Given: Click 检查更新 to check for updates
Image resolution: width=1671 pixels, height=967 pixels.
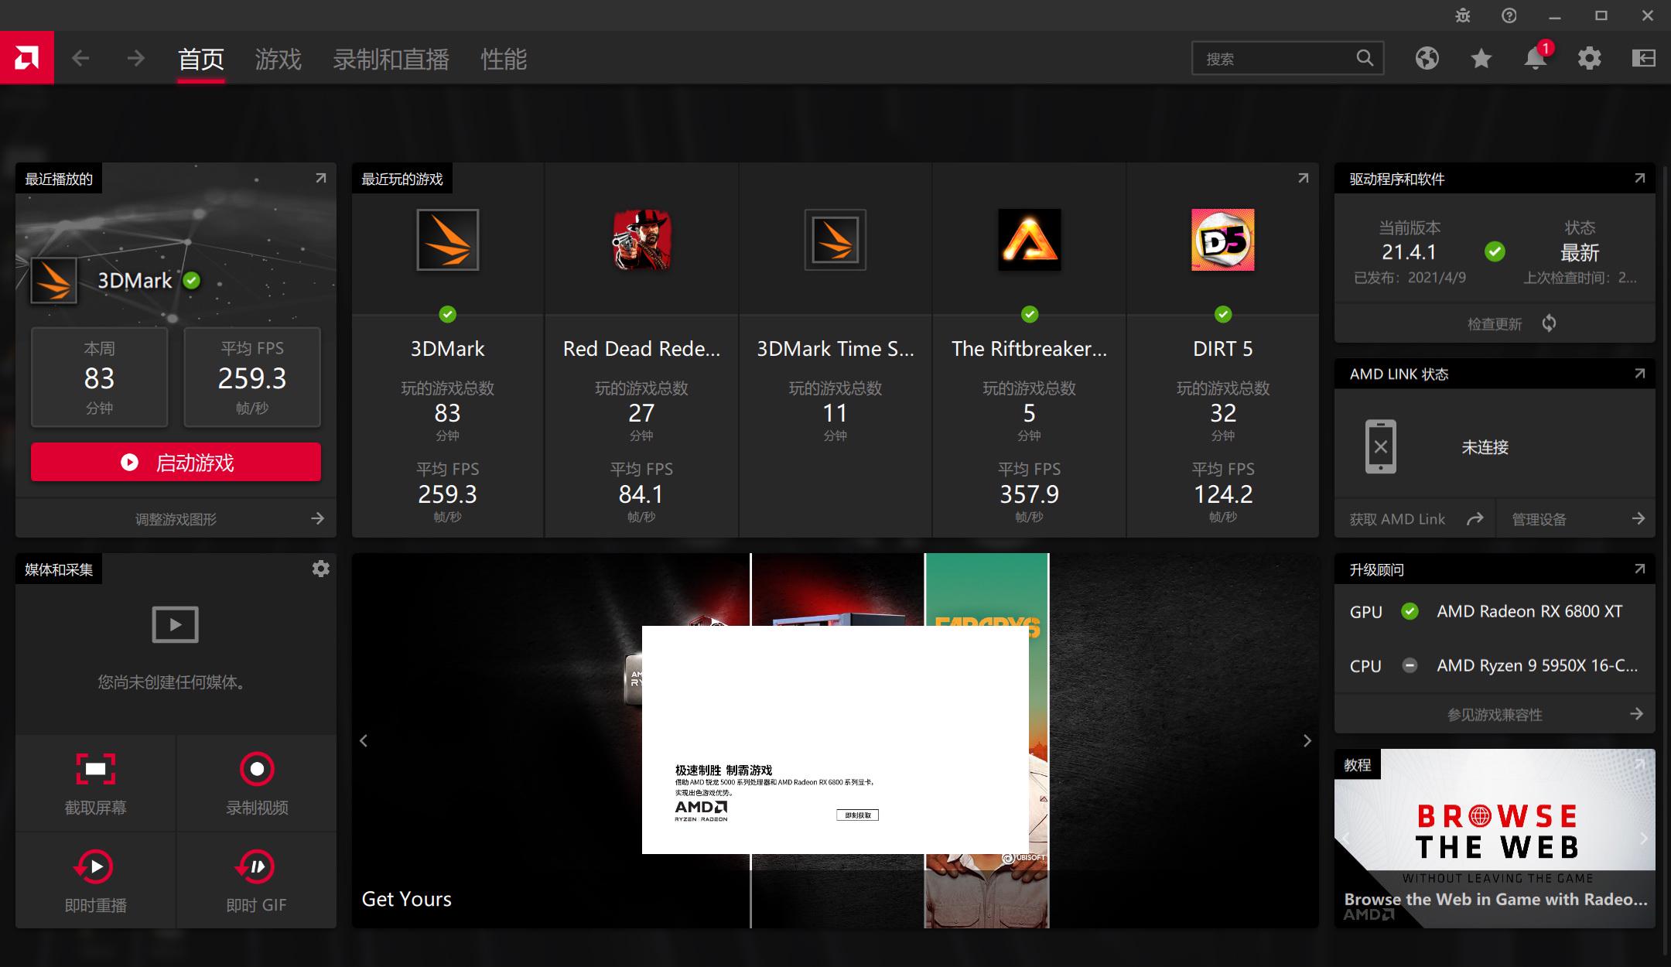Looking at the screenshot, I should (1493, 323).
